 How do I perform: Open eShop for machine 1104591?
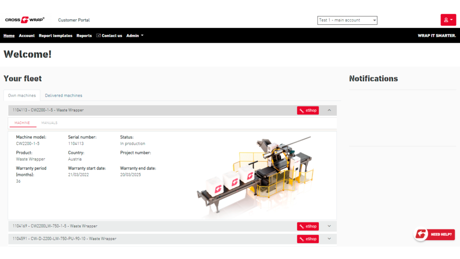[x=308, y=239]
